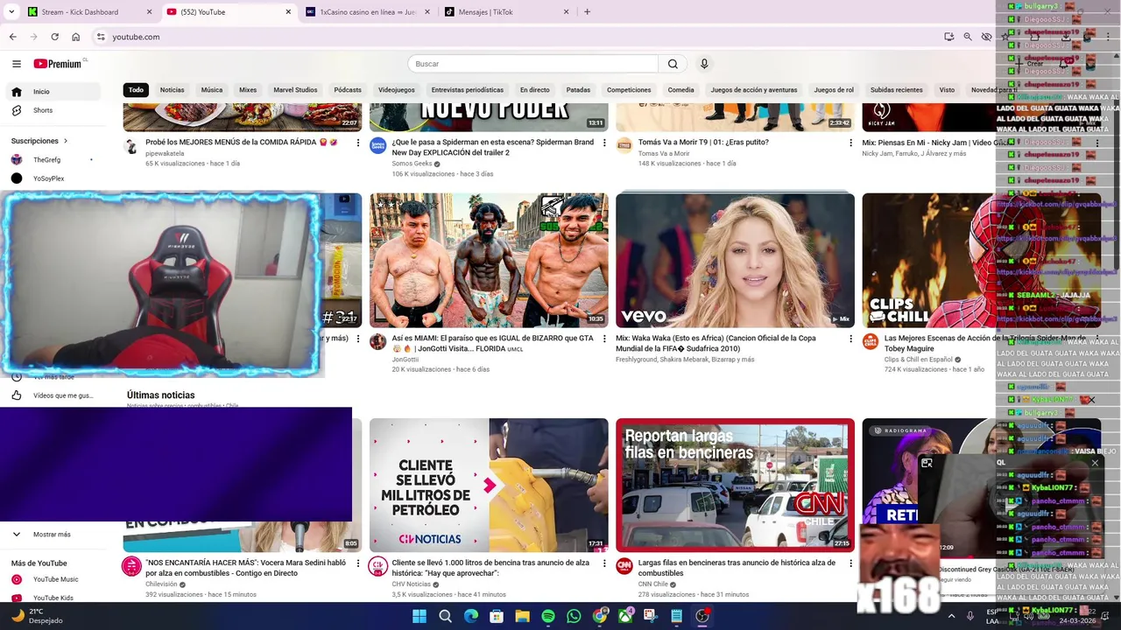Click the Chilevisión channel avatar
The height and width of the screenshot is (630, 1121).
coord(131,566)
